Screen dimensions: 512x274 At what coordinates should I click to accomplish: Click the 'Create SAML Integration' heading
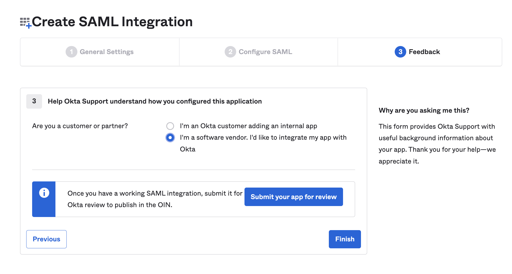[x=112, y=22]
